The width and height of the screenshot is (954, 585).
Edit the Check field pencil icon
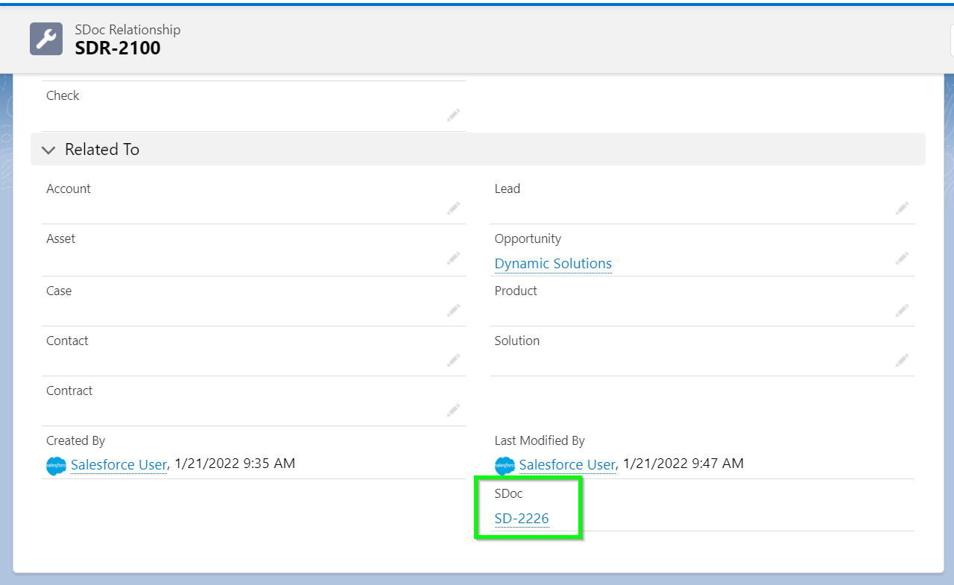click(453, 115)
